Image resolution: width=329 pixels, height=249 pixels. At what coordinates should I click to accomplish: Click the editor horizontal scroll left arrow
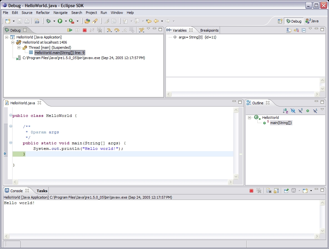[x=15, y=182]
